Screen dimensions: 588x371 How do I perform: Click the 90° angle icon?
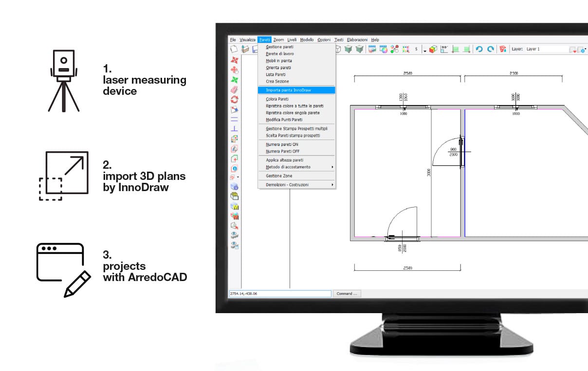point(444,49)
